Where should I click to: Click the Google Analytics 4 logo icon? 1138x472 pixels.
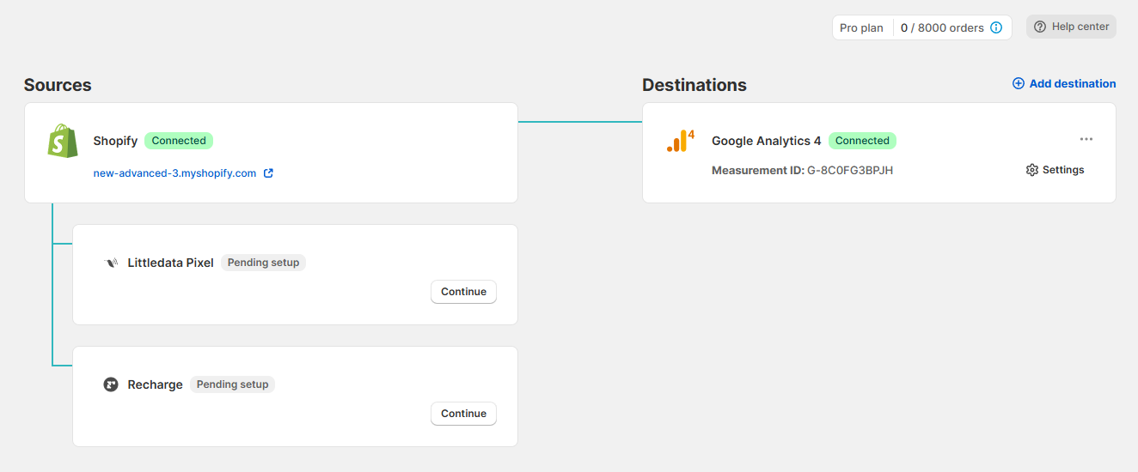point(680,141)
